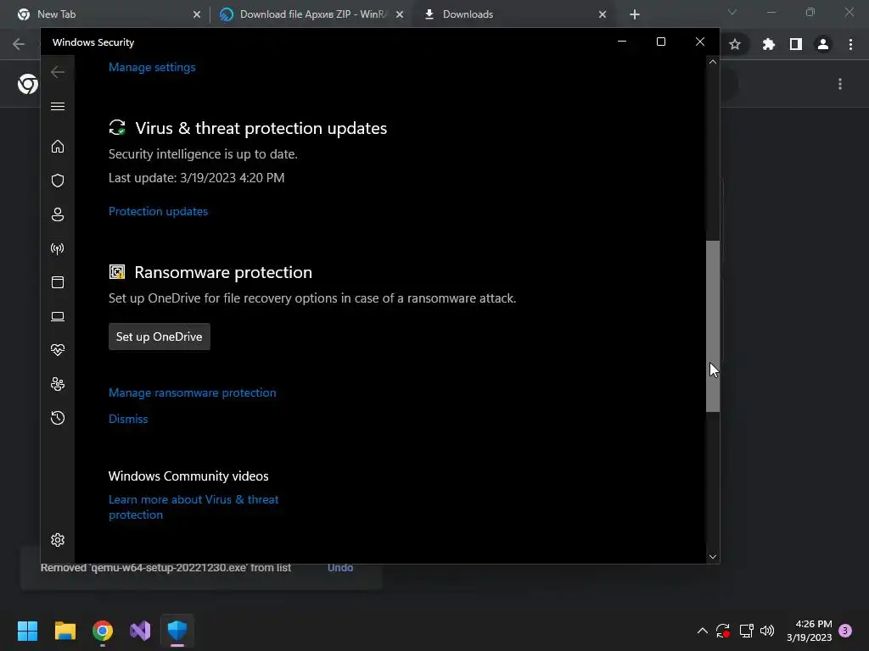The height and width of the screenshot is (651, 869).
Task: Open Manage settings link
Action: pyautogui.click(x=152, y=67)
